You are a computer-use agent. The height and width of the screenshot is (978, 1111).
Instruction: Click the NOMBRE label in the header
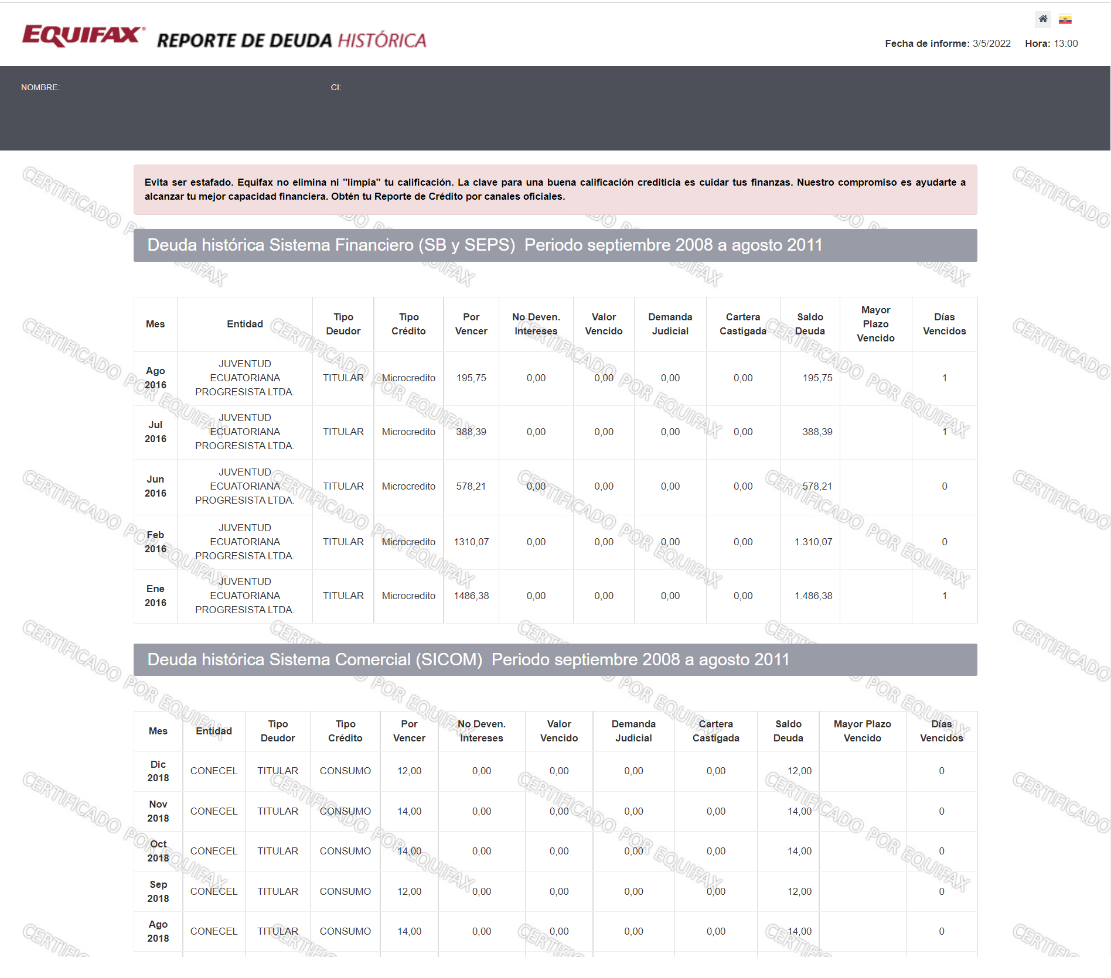40,87
